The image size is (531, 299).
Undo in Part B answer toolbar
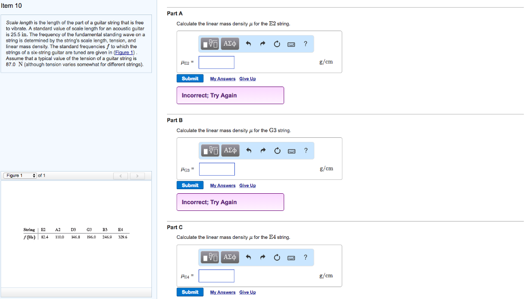[248, 151]
